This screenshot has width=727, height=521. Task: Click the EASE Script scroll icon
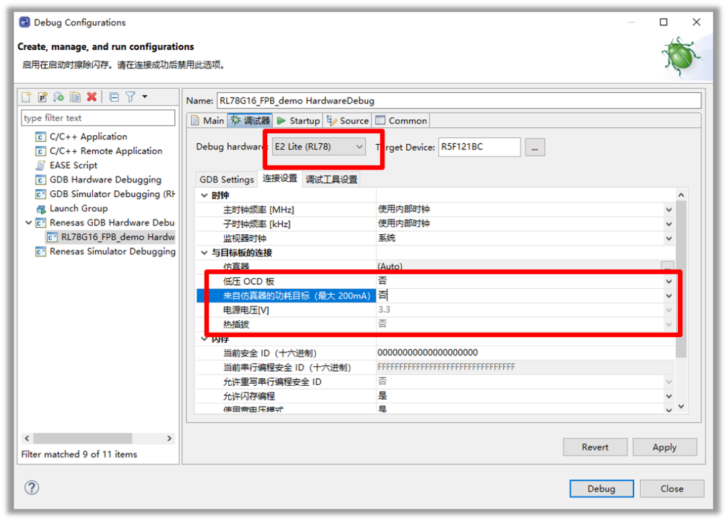(x=41, y=166)
